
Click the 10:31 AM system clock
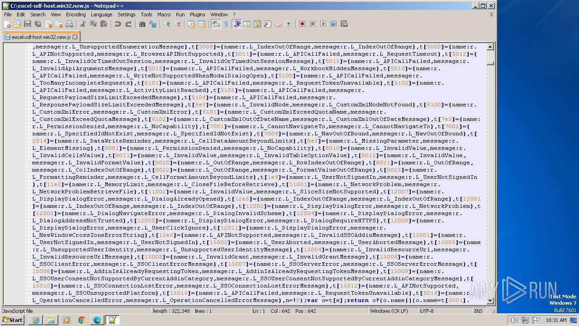point(556,320)
